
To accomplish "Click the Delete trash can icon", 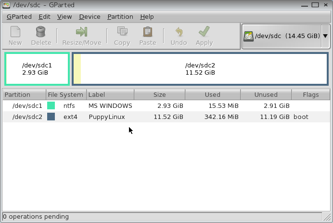I will [x=40, y=32].
